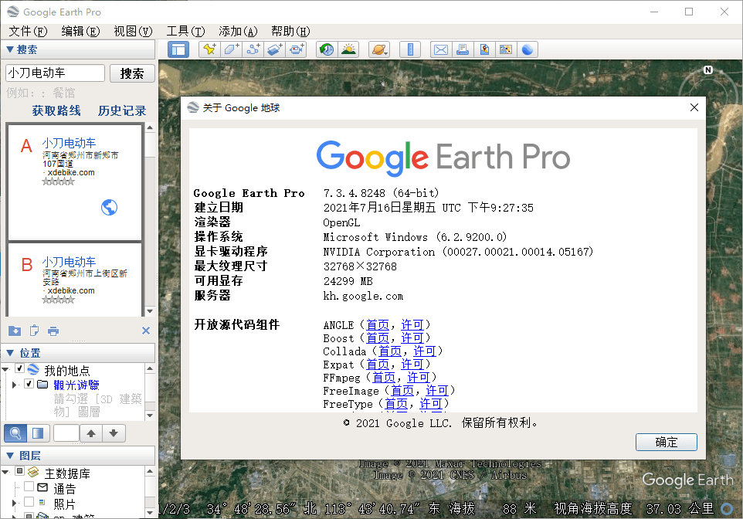Image resolution: width=743 pixels, height=519 pixels.
Task: Click globe icon in result A
Action: [x=109, y=207]
